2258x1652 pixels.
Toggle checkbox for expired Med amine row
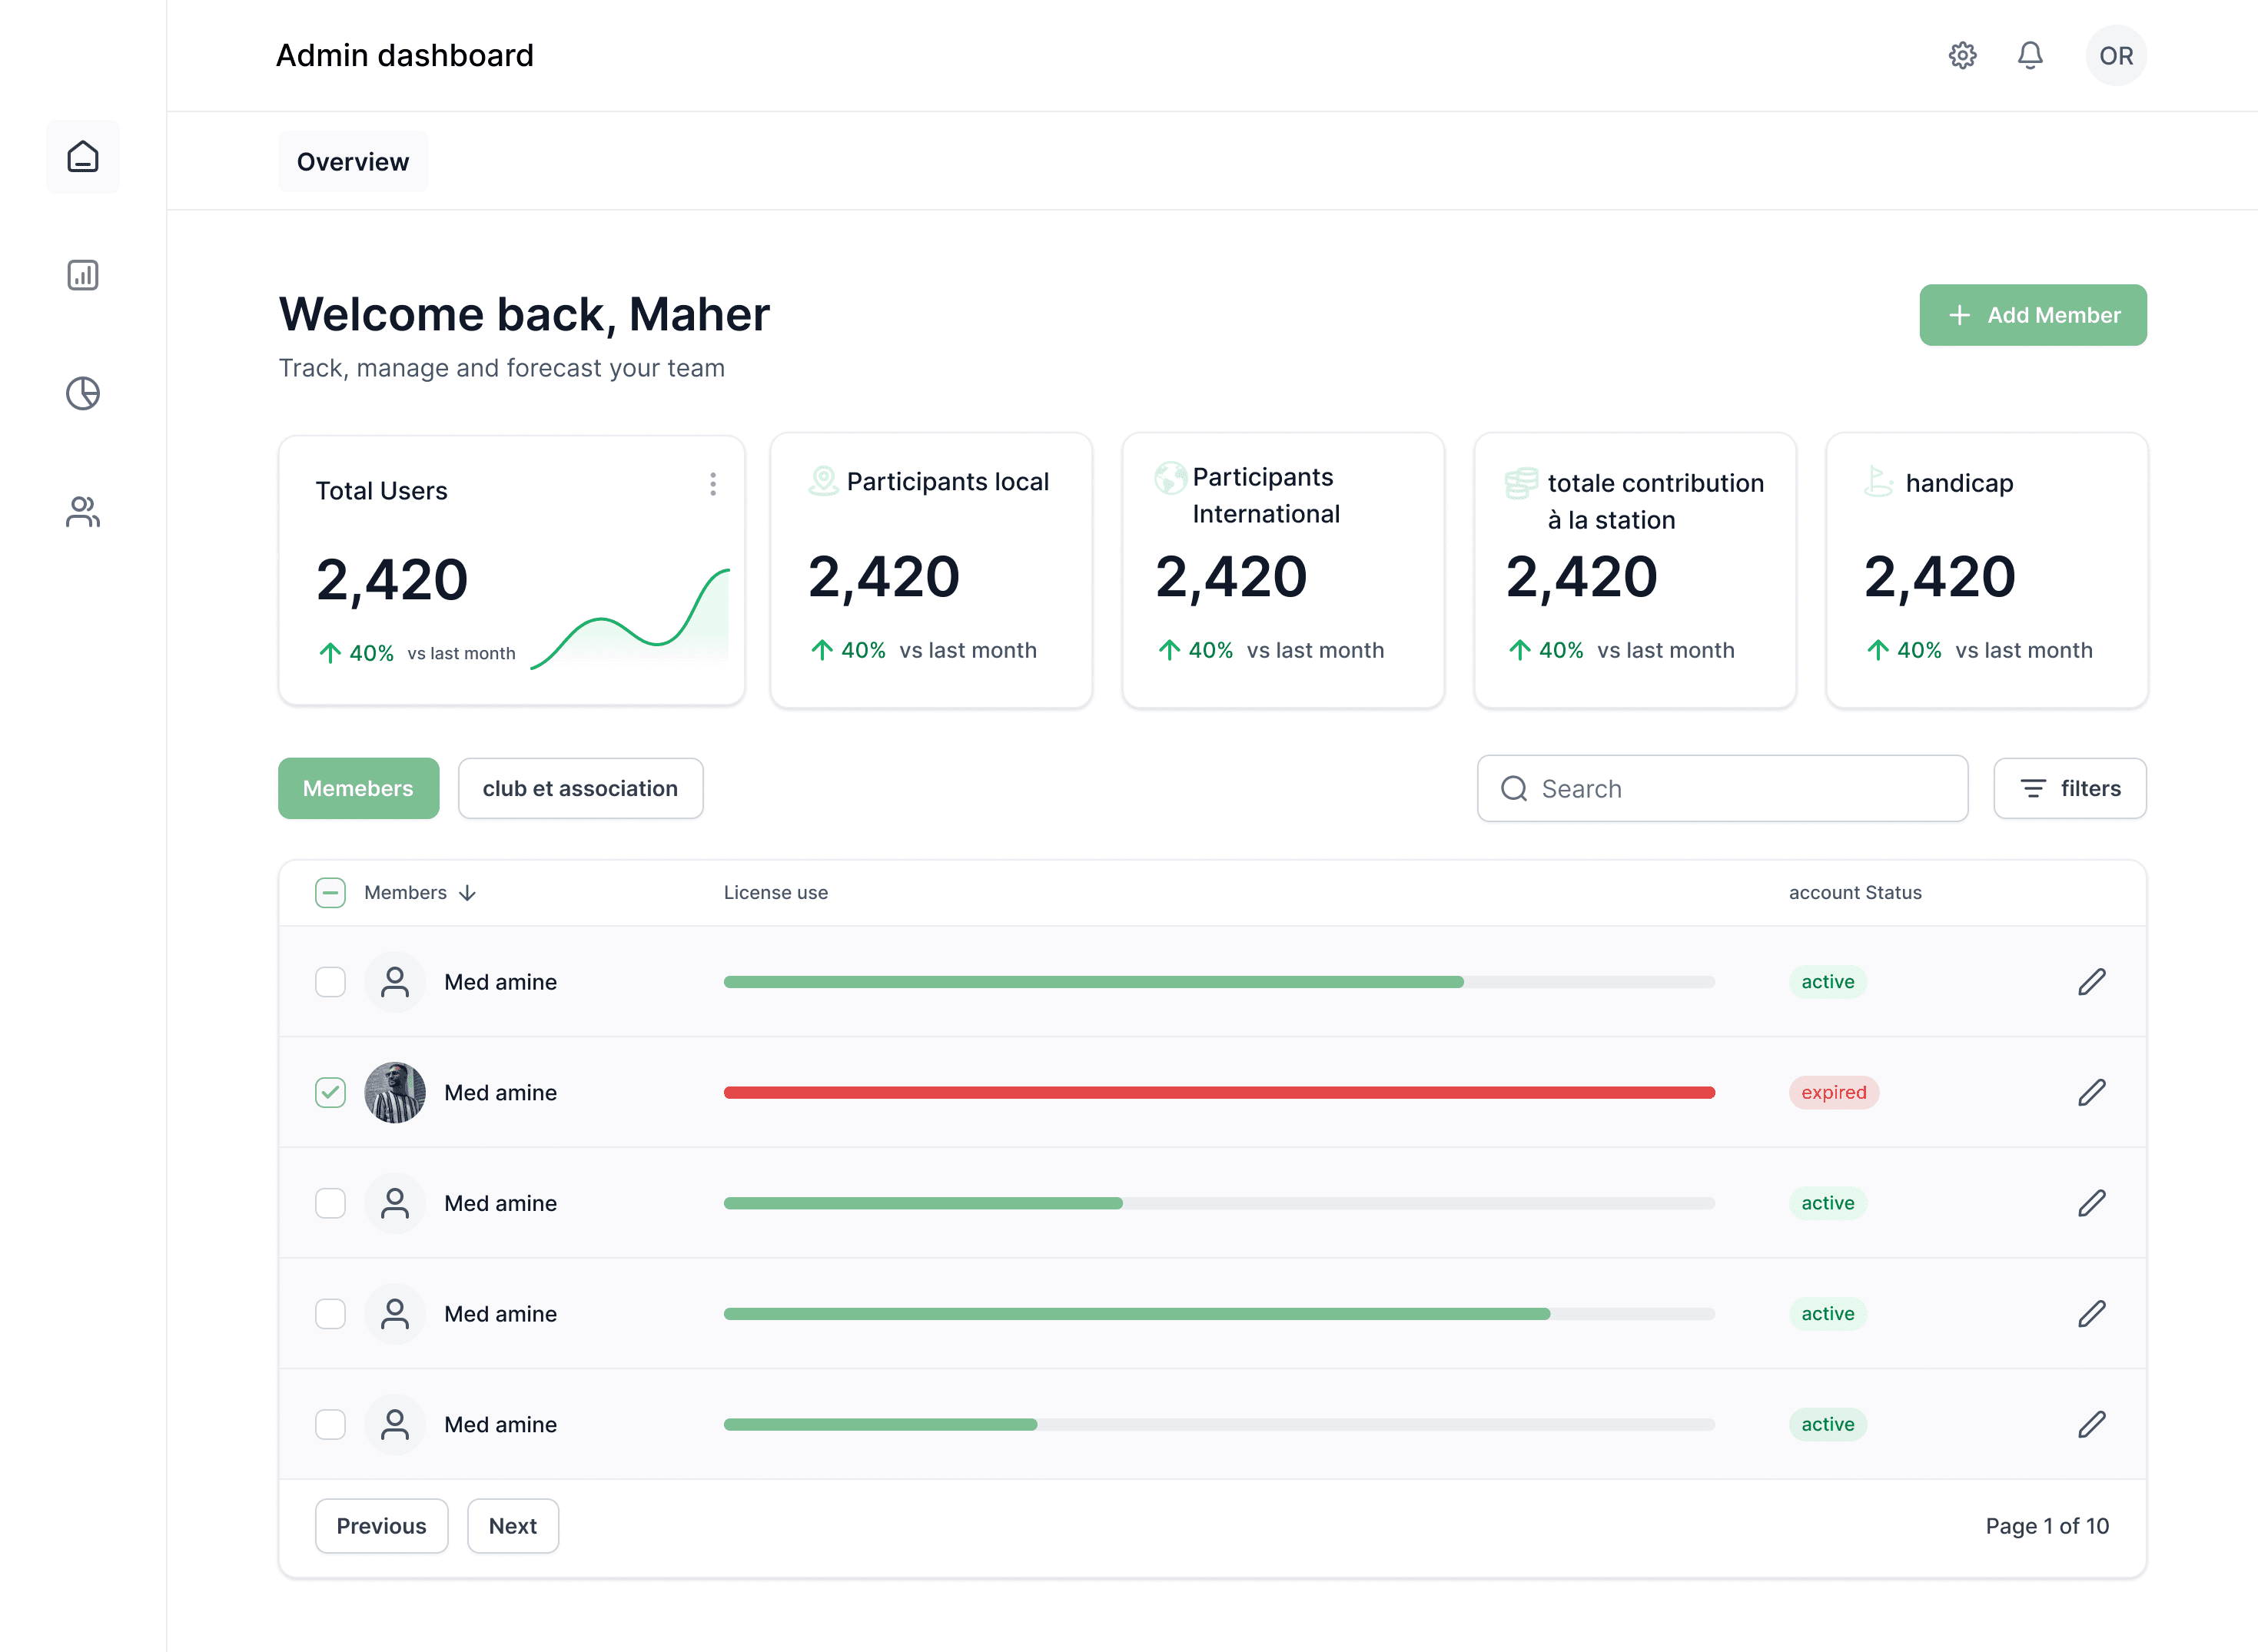pos(330,1091)
